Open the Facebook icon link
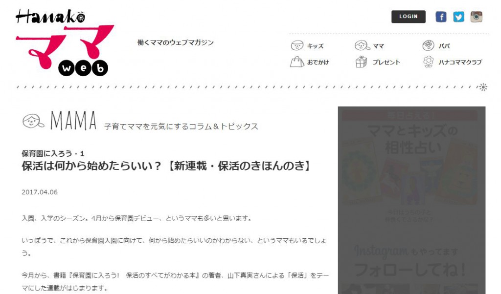Image resolution: width=501 pixels, height=294 pixels. click(441, 17)
